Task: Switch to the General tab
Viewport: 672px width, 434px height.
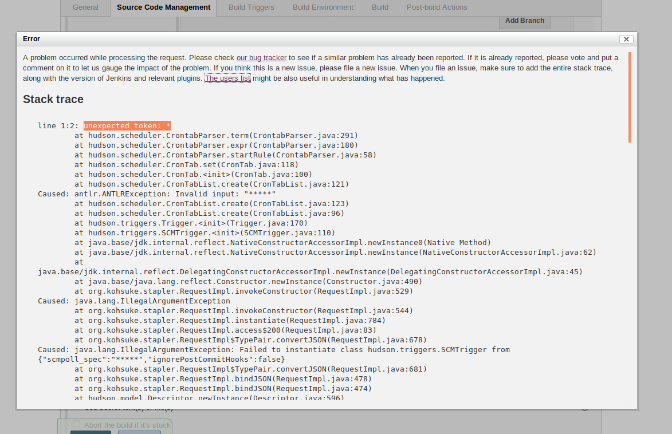Action: tap(85, 7)
